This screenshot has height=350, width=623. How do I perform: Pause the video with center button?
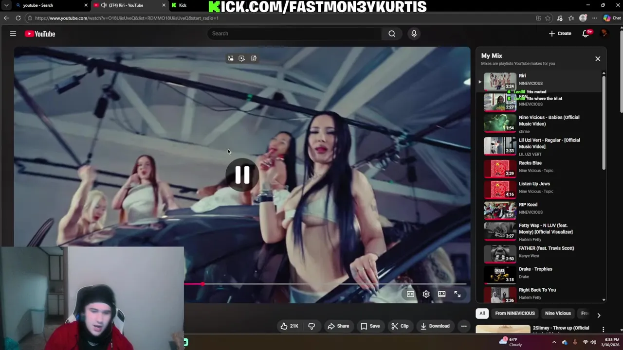click(242, 175)
